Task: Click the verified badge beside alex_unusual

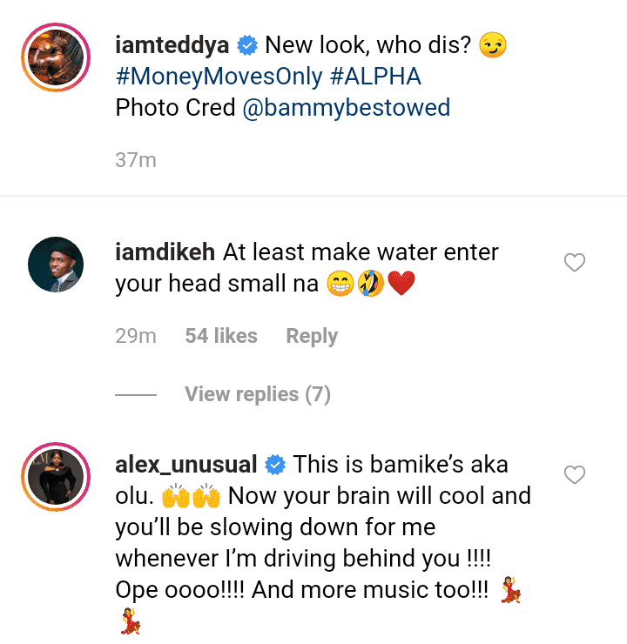Action: pos(275,466)
